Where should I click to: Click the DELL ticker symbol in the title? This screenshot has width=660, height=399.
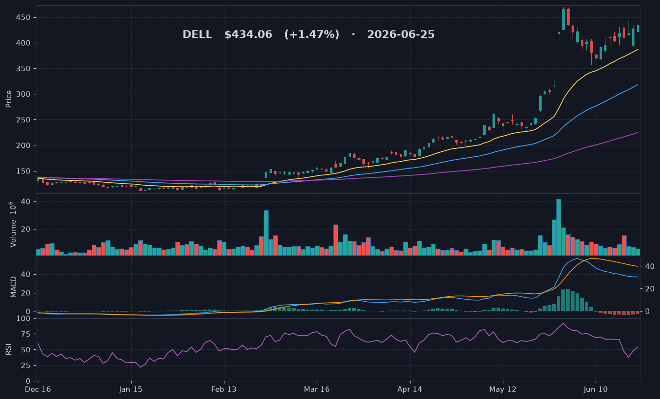point(197,35)
